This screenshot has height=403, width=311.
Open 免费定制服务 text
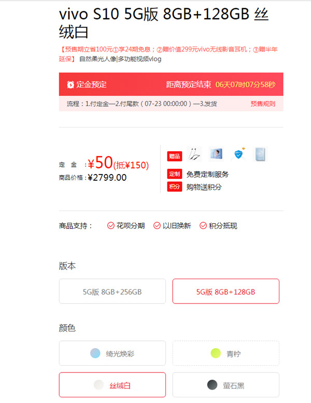[207, 175]
